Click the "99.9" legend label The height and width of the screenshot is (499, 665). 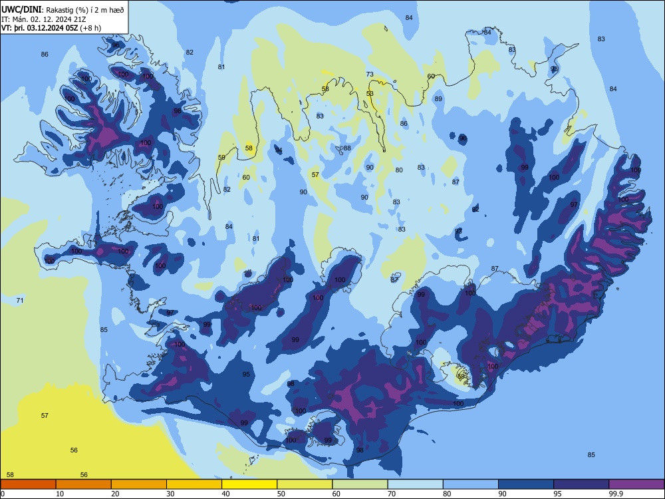615,494
